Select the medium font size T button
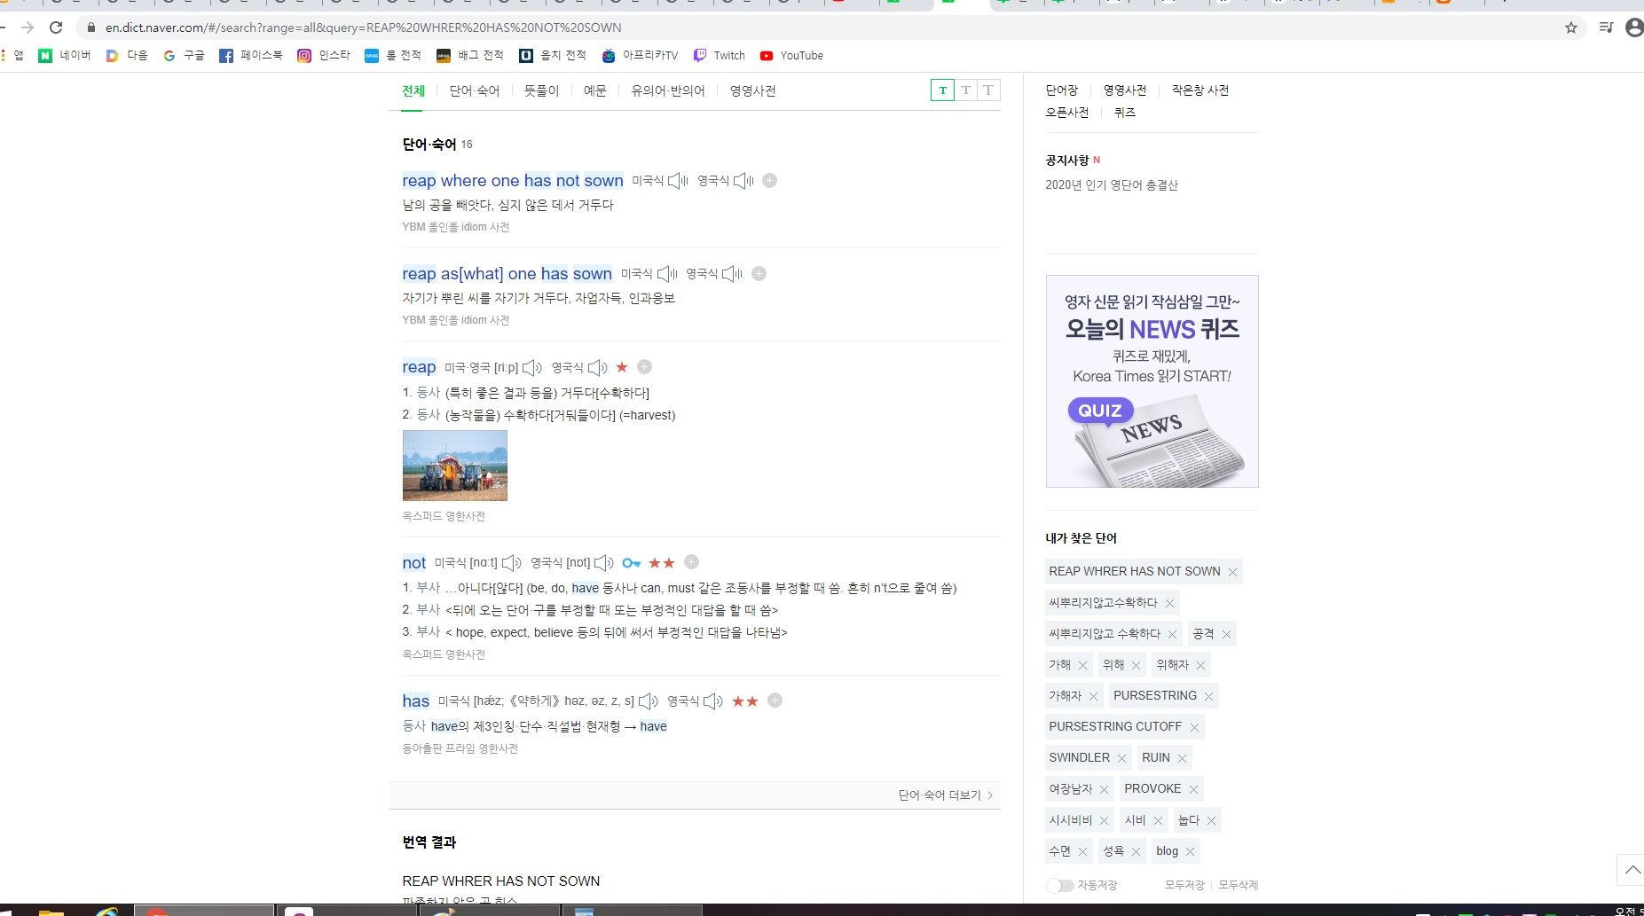 click(966, 90)
